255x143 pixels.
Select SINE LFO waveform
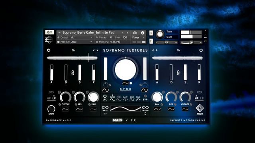112,98
